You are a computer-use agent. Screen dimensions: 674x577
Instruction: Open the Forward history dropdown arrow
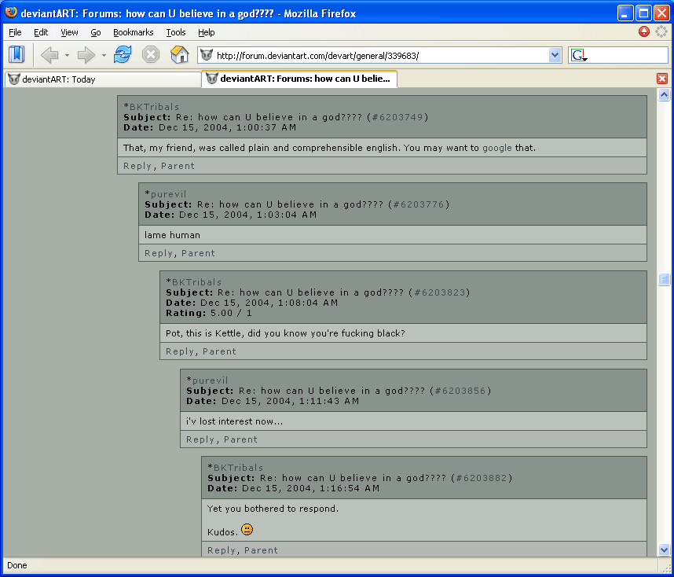104,56
